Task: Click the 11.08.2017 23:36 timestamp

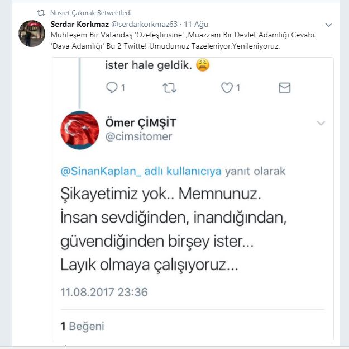Action: (104, 292)
